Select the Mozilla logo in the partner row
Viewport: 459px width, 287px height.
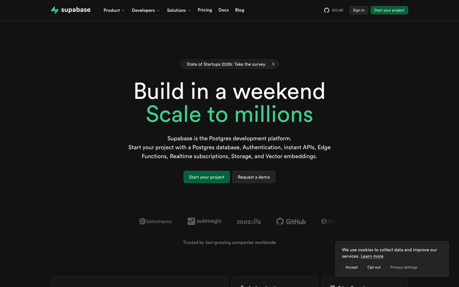[249, 221]
